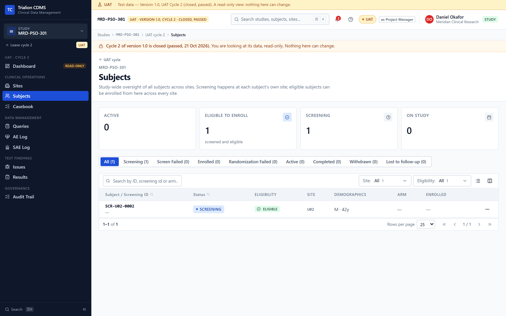The height and width of the screenshot is (316, 506).
Task: Open Casebook in the sidebar
Action: coord(45,106)
